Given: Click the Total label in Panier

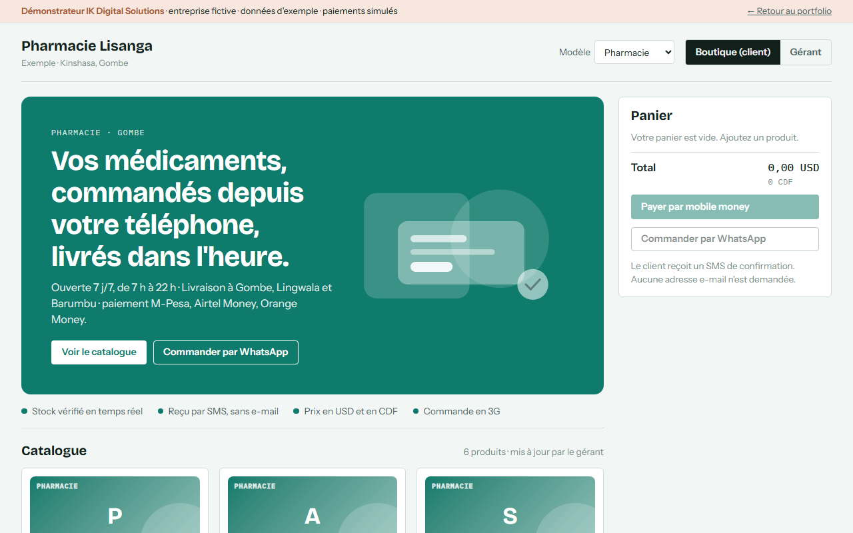Looking at the screenshot, I should coord(643,167).
